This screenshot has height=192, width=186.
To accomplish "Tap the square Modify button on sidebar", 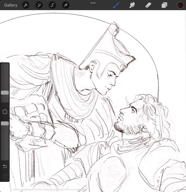I will click(5, 112).
